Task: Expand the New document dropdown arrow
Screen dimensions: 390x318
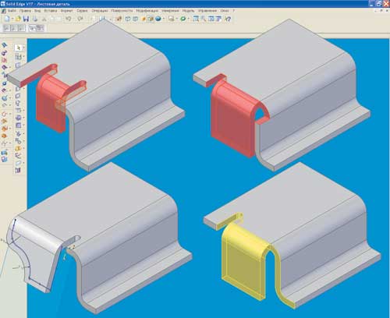Action: click(12, 19)
